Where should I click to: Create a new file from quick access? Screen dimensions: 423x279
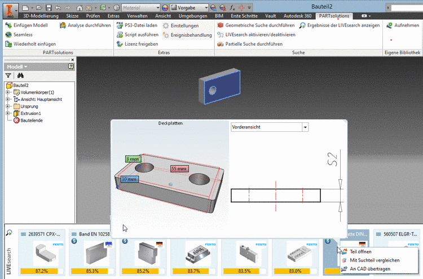(x=25, y=8)
